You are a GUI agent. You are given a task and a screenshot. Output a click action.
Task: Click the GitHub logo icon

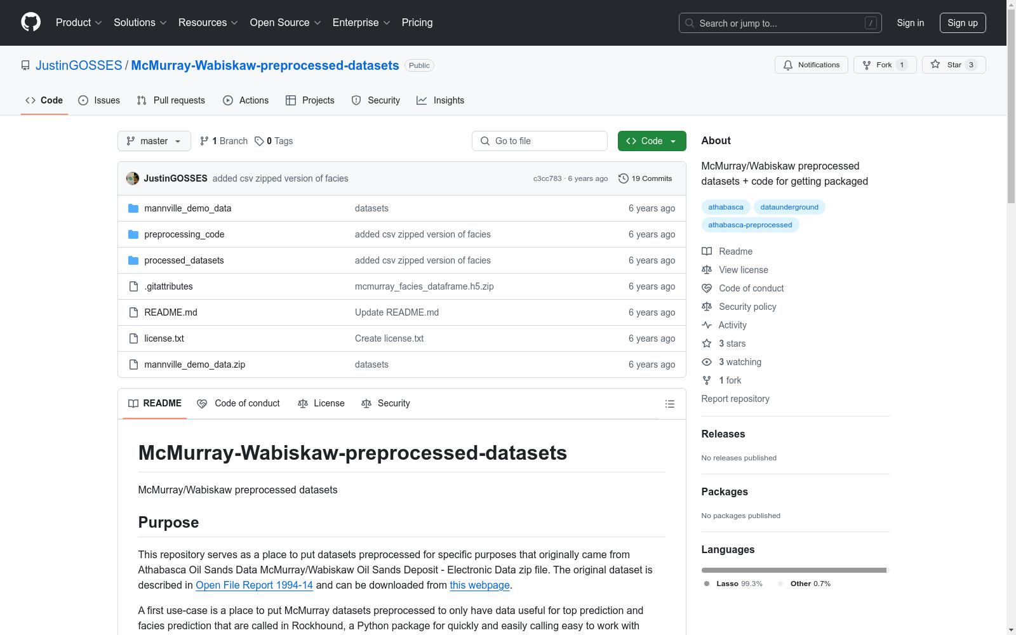click(x=30, y=22)
